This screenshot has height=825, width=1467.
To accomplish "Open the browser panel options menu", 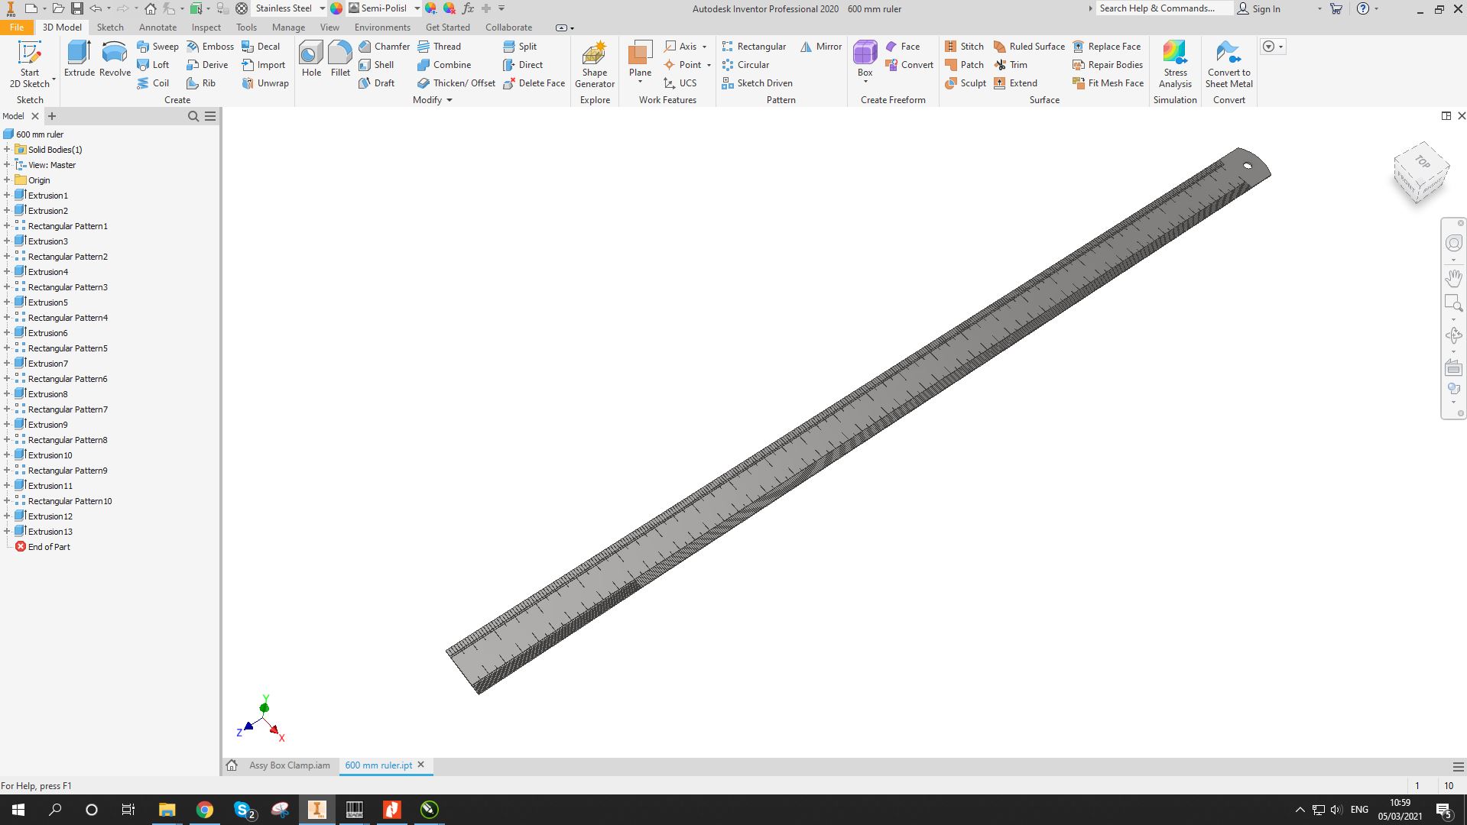I will pyautogui.click(x=210, y=116).
